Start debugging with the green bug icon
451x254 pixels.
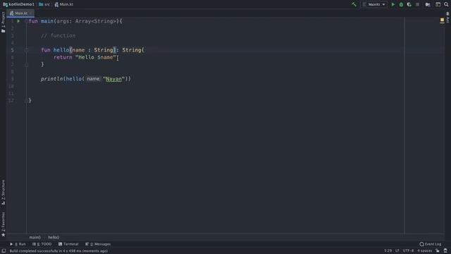[x=401, y=4]
